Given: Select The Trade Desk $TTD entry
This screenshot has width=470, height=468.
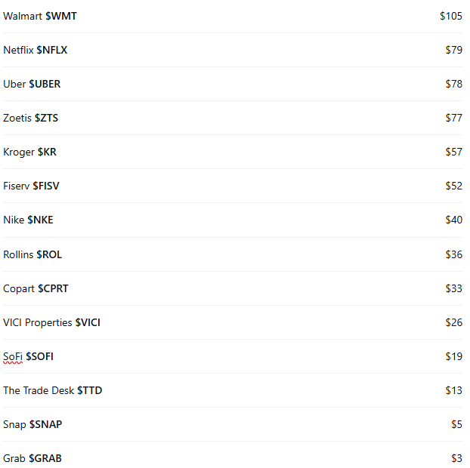Looking at the screenshot, I should click(x=52, y=391).
